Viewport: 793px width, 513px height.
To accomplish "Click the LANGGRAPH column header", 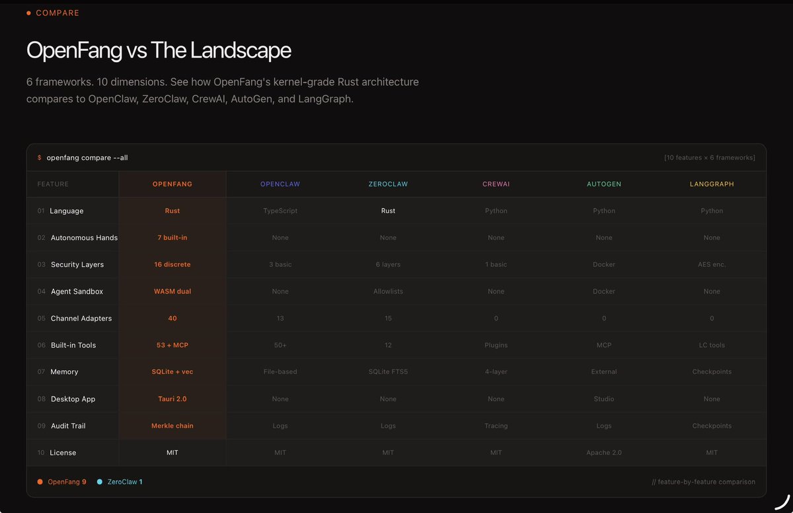I will [x=712, y=184].
